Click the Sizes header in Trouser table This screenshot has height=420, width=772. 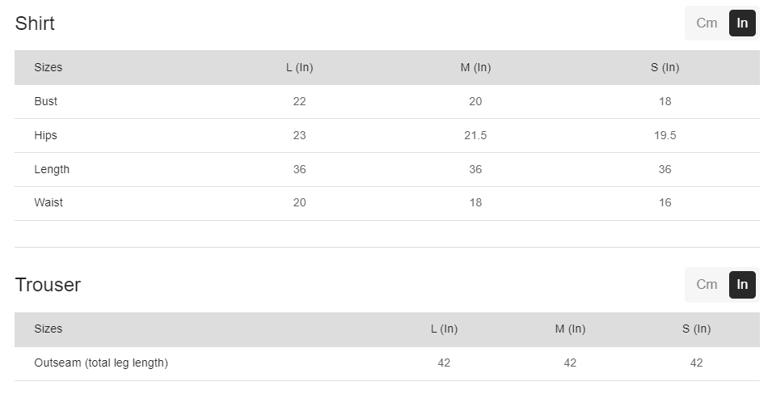[x=48, y=329]
